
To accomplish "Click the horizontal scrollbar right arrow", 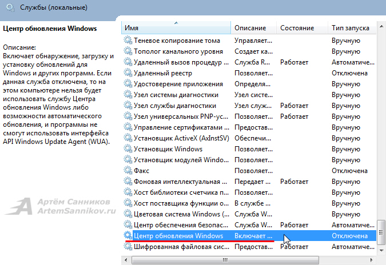I will [372, 260].
